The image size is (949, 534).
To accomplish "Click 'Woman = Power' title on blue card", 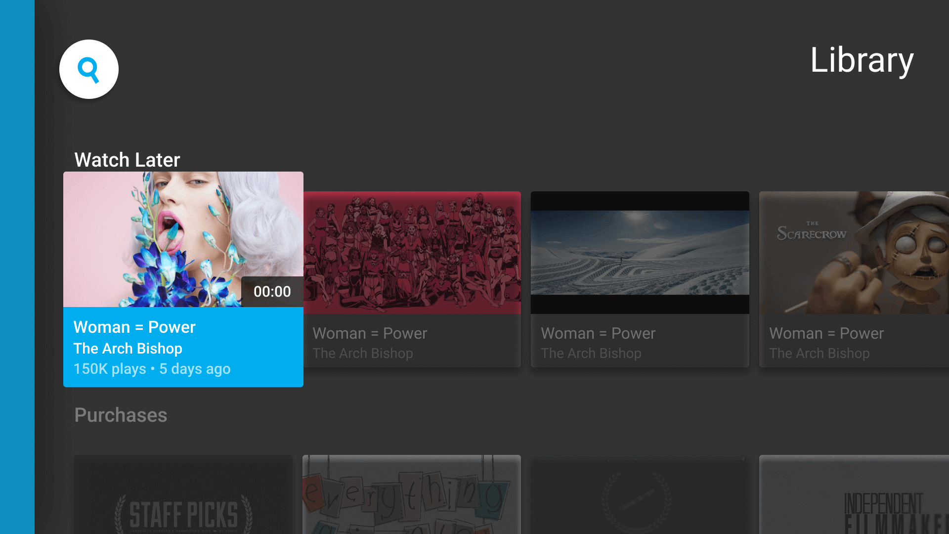I will (134, 327).
